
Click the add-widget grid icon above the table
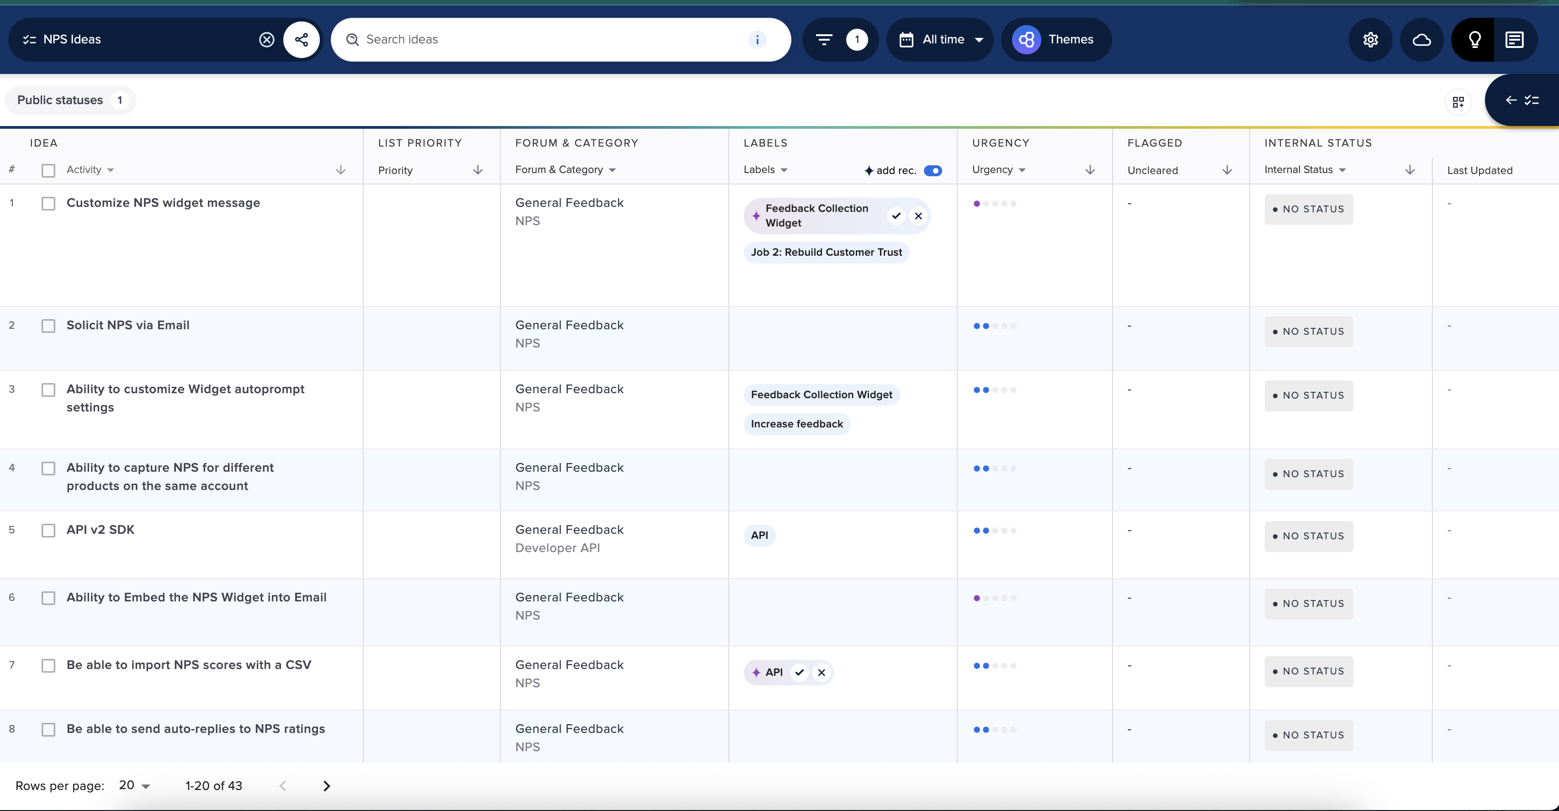(1458, 101)
